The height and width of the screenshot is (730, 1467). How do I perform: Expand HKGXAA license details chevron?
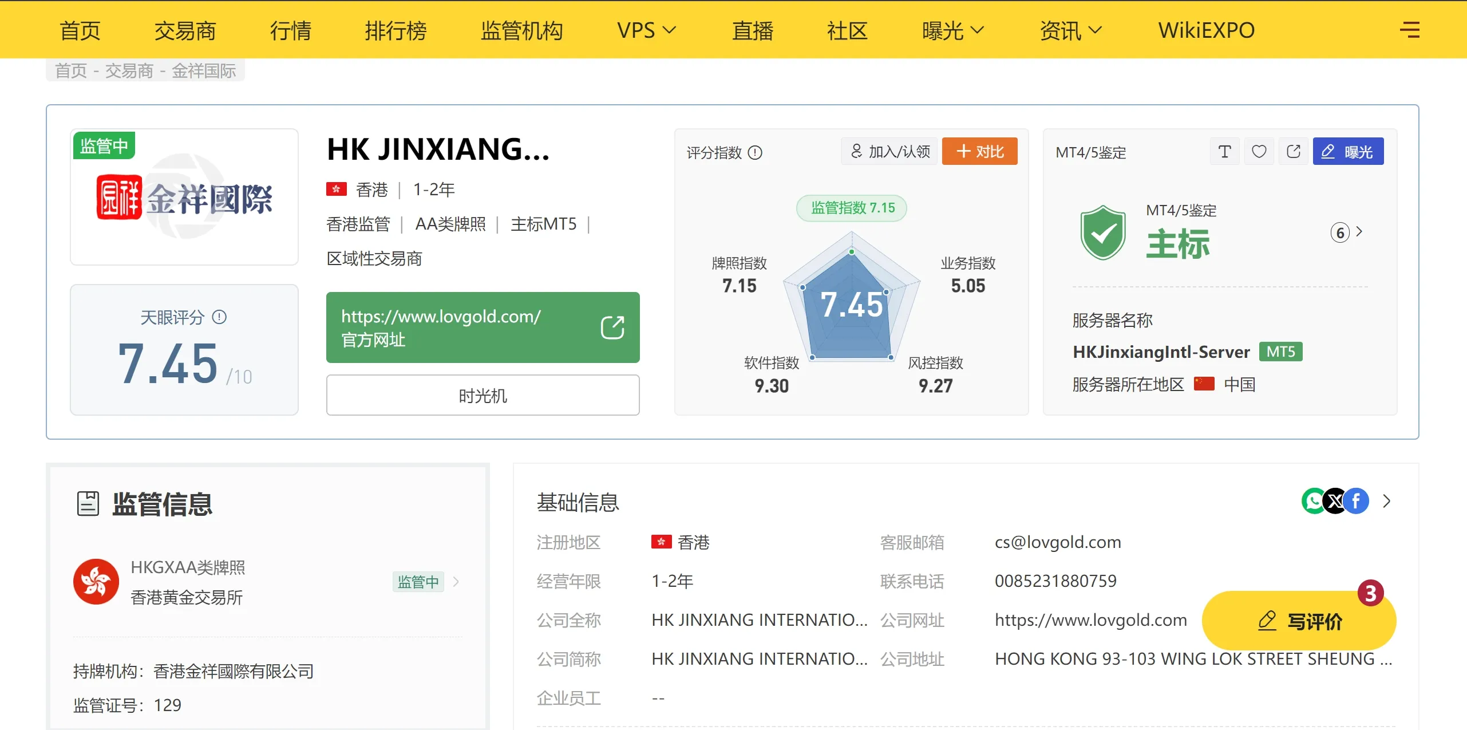point(456,582)
